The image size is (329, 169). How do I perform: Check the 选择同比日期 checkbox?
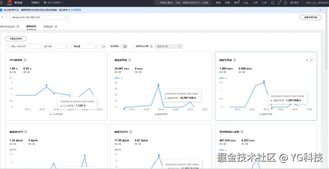pos(133,47)
